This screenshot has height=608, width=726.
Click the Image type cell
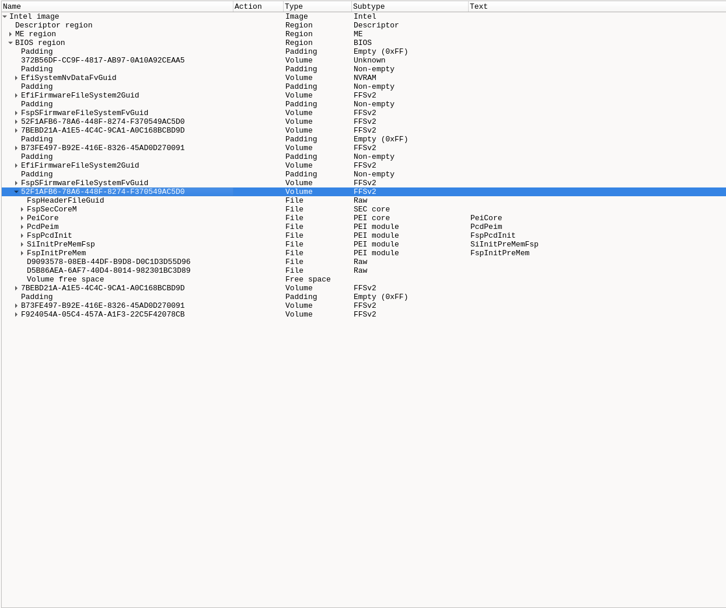tap(296, 16)
